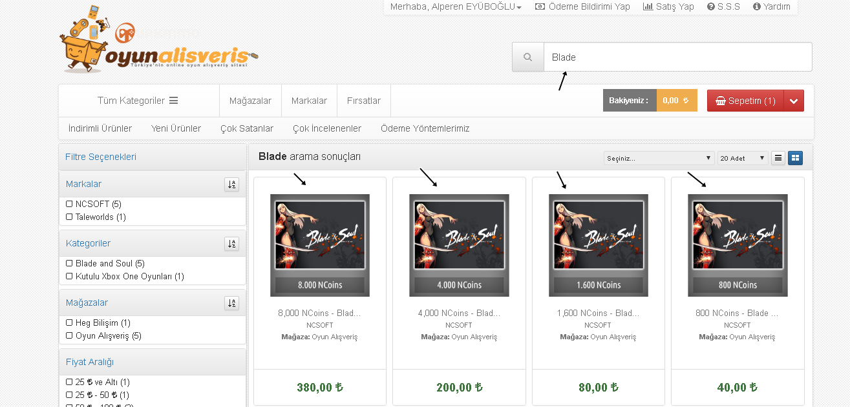
Task: Open the Satış Yap page
Action: click(x=668, y=6)
